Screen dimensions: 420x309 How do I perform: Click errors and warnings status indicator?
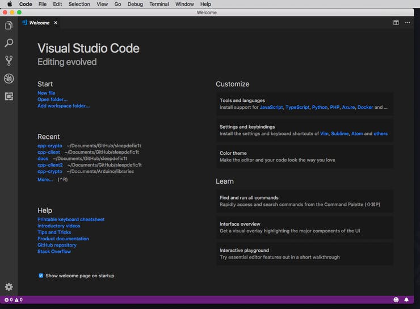click(14, 299)
